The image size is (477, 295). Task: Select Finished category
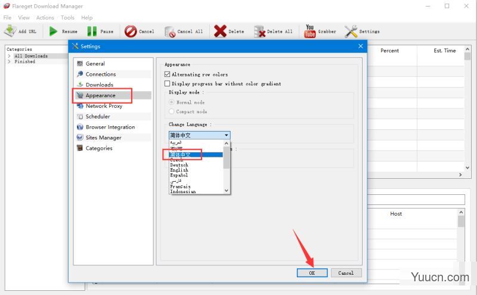coord(24,61)
